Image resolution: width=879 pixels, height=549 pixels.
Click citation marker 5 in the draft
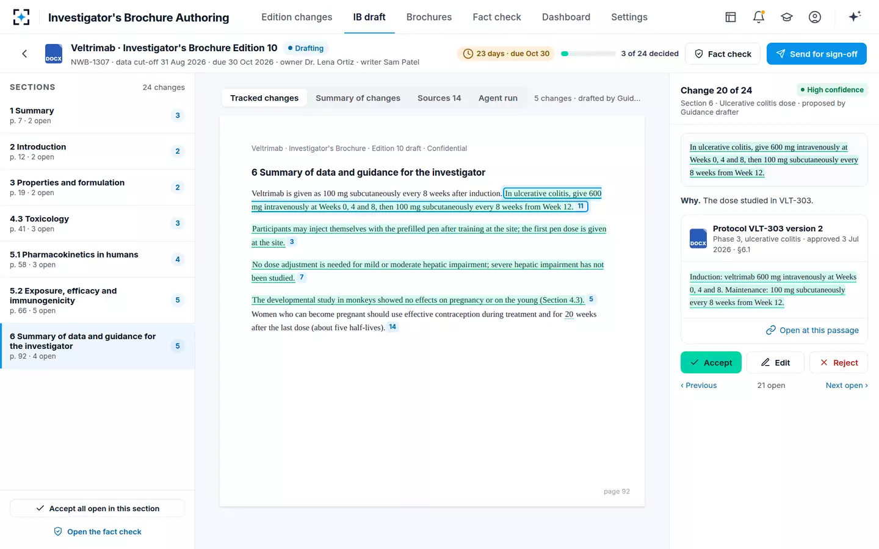point(591,299)
